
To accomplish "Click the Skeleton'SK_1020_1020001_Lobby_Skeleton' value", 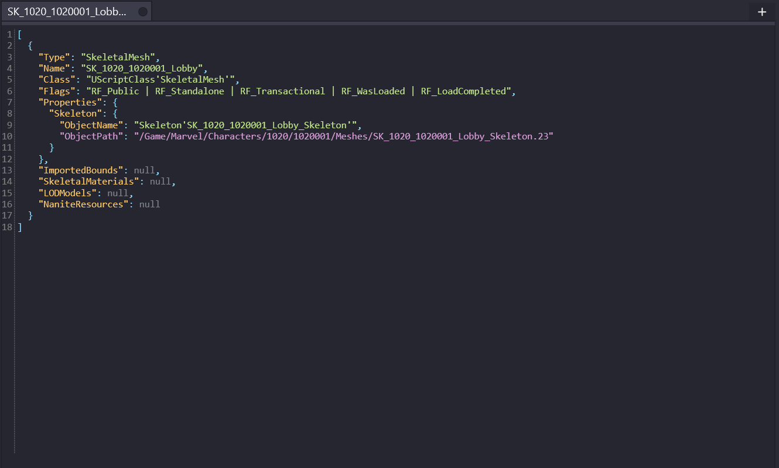I will pos(245,125).
